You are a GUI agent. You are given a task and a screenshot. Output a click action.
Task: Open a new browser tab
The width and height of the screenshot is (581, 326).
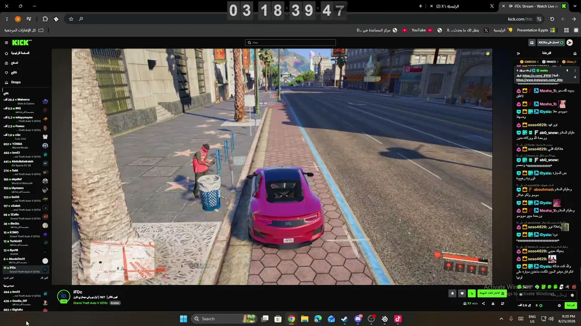click(x=420, y=6)
